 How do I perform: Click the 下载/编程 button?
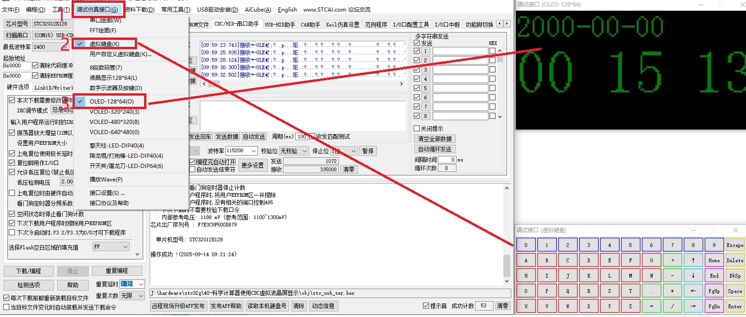pos(29,271)
